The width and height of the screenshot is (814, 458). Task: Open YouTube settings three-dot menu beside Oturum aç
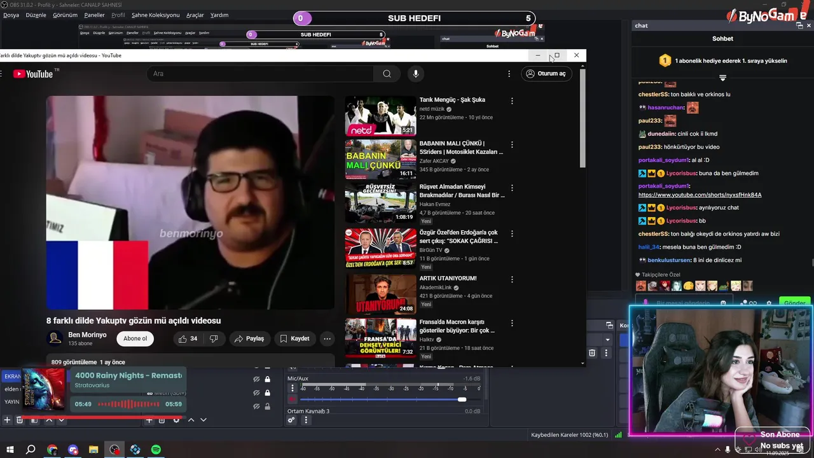coord(509,74)
